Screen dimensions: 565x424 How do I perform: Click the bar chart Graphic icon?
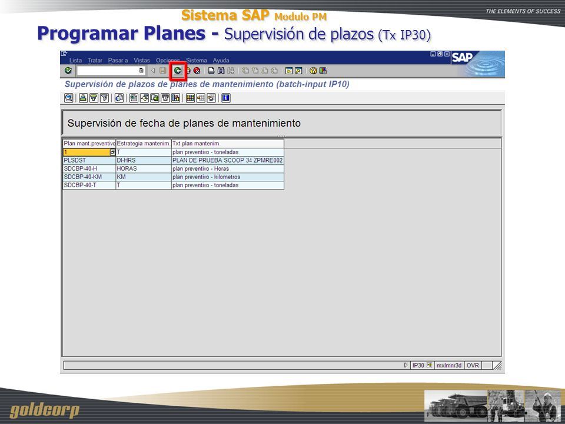click(x=175, y=98)
